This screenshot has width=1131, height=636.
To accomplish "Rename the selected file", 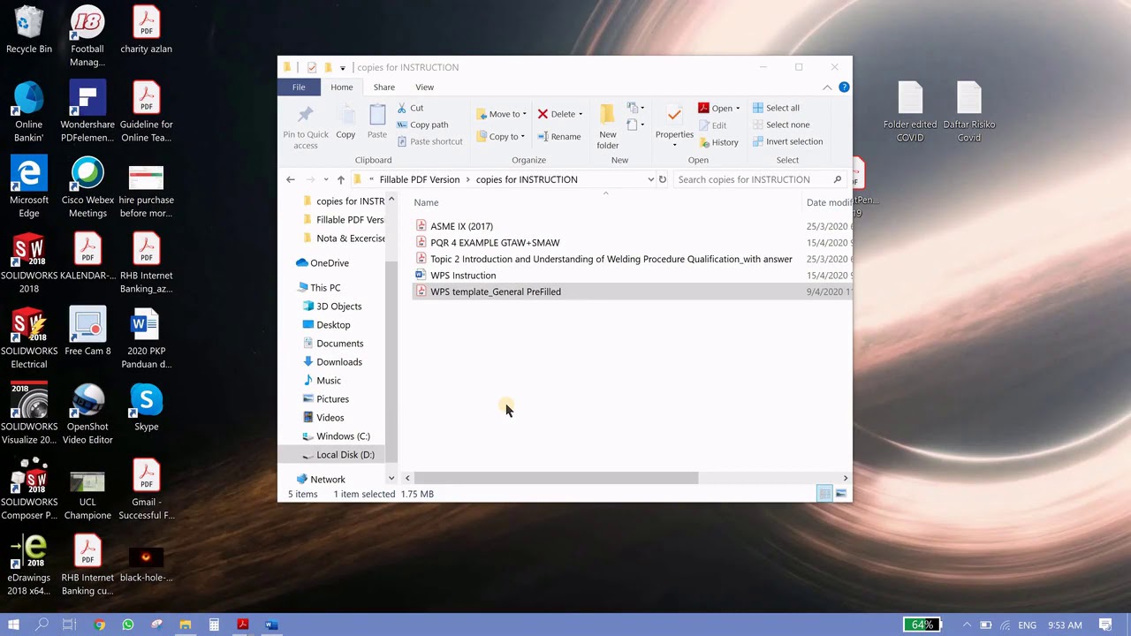I will pyautogui.click(x=559, y=137).
